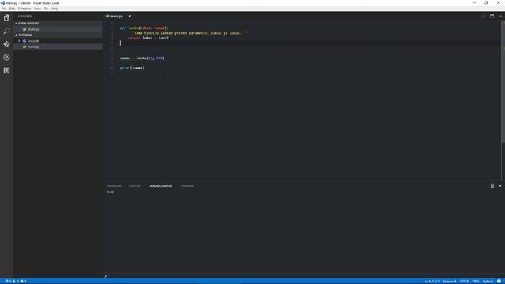This screenshot has width=505, height=284.
Task: Activate the main.py editor tab
Action: click(117, 16)
